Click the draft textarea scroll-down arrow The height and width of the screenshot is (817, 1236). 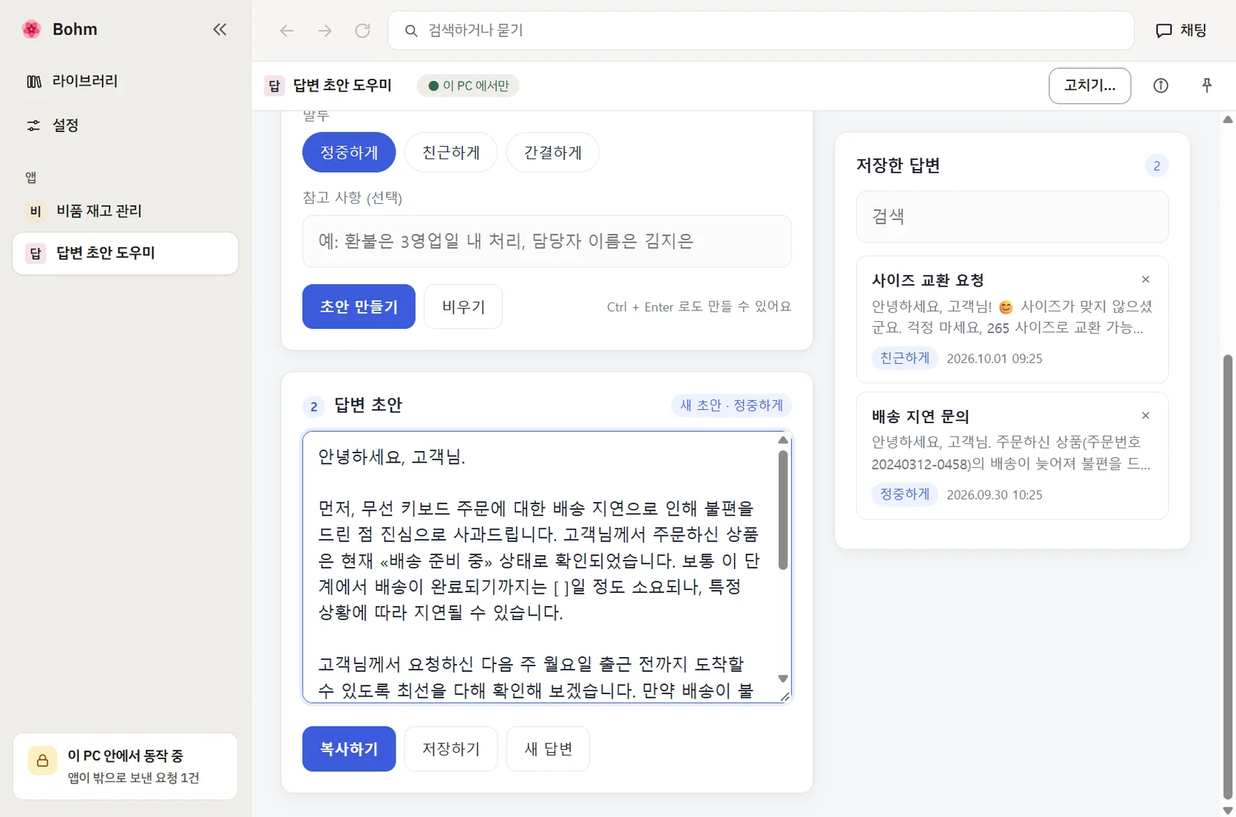[x=783, y=679]
